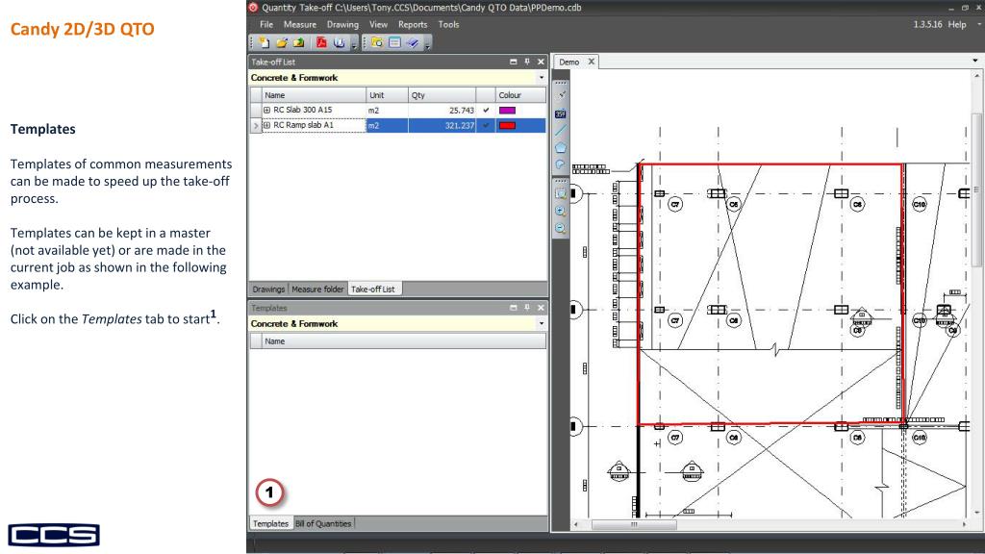Viewport: 985px width, 554px height.
Task: Select the polygon area measurement tool
Action: [561, 147]
